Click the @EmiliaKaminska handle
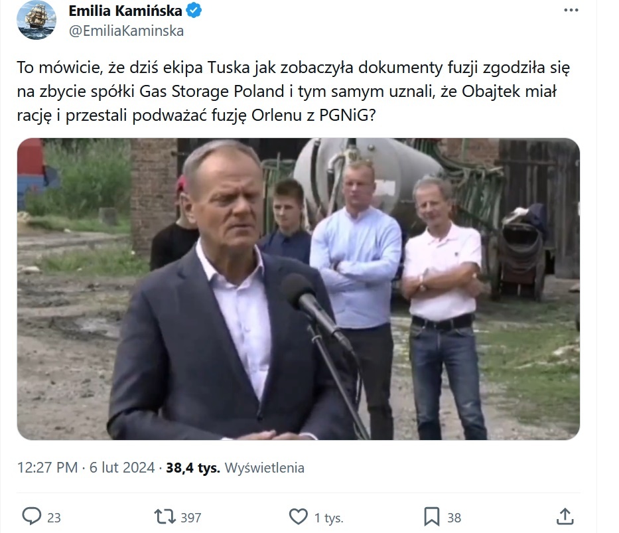This screenshot has height=533, width=619. click(x=126, y=31)
